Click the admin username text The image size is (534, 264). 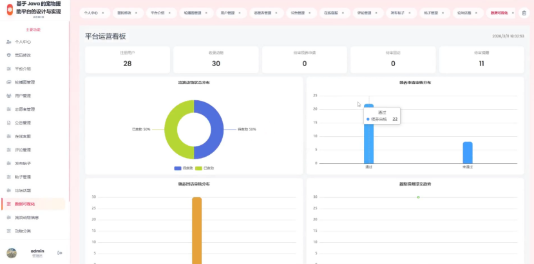pyautogui.click(x=37, y=251)
